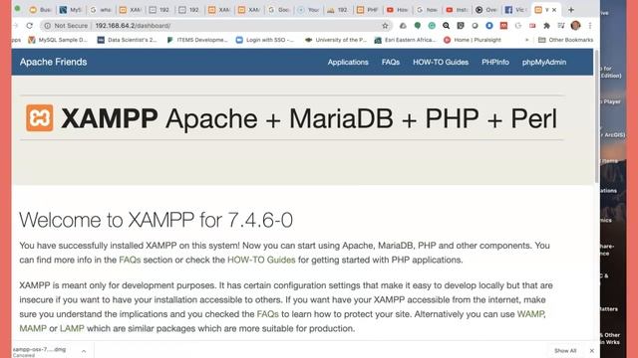Click the page vertical scrollbar

(596, 115)
